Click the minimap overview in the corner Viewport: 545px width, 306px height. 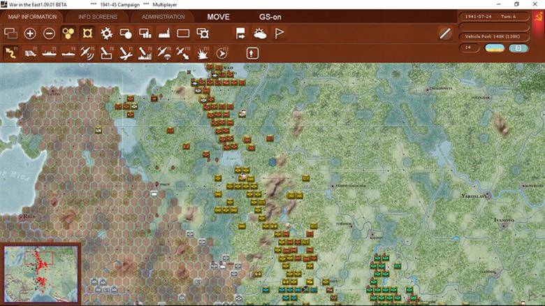tap(41, 274)
